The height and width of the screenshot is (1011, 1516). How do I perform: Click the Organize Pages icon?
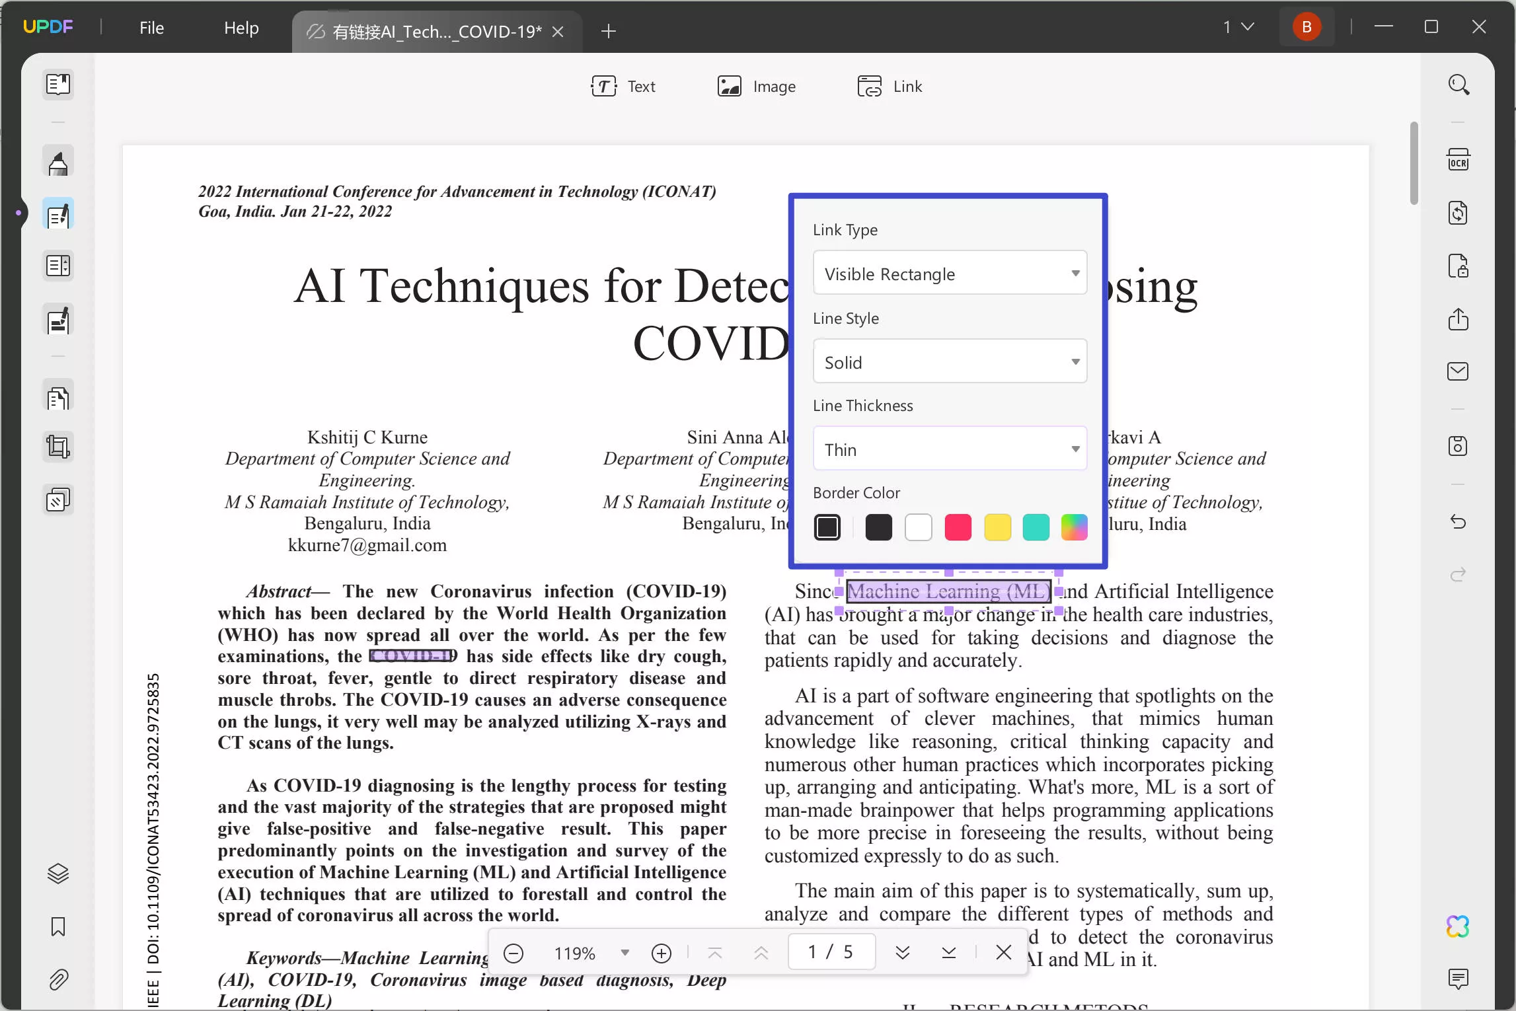click(59, 397)
